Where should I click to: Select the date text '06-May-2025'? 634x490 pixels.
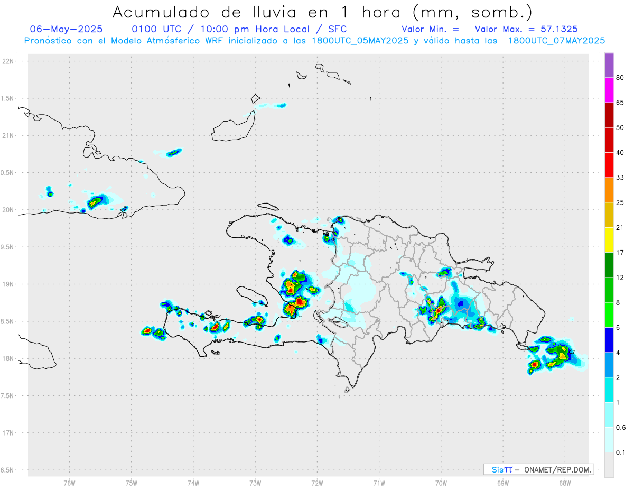pyautogui.click(x=66, y=29)
